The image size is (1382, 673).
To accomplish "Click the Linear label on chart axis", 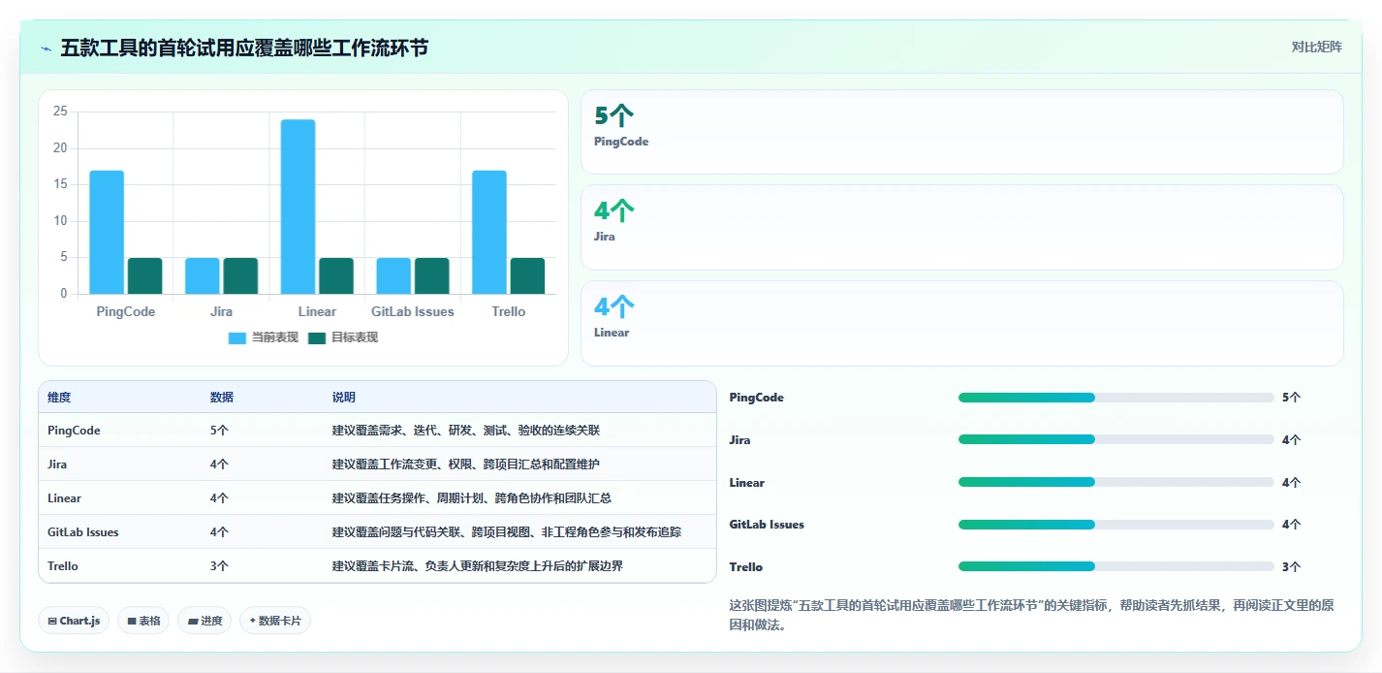I will (317, 312).
